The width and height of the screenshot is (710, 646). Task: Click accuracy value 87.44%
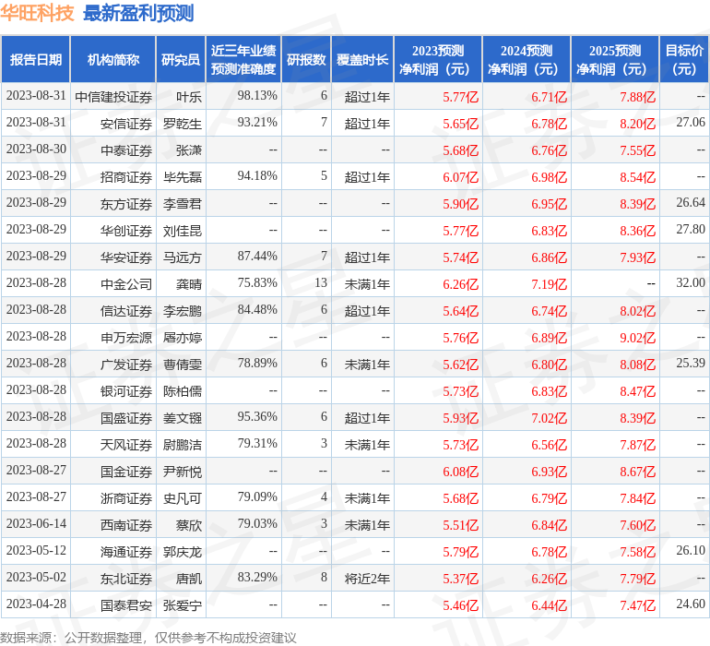point(257,257)
